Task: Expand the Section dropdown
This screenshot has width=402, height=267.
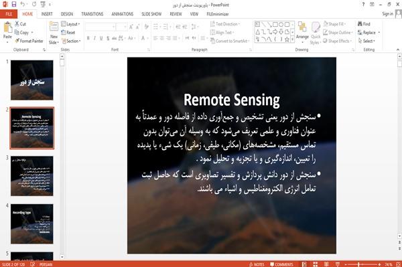Action: tap(71, 41)
